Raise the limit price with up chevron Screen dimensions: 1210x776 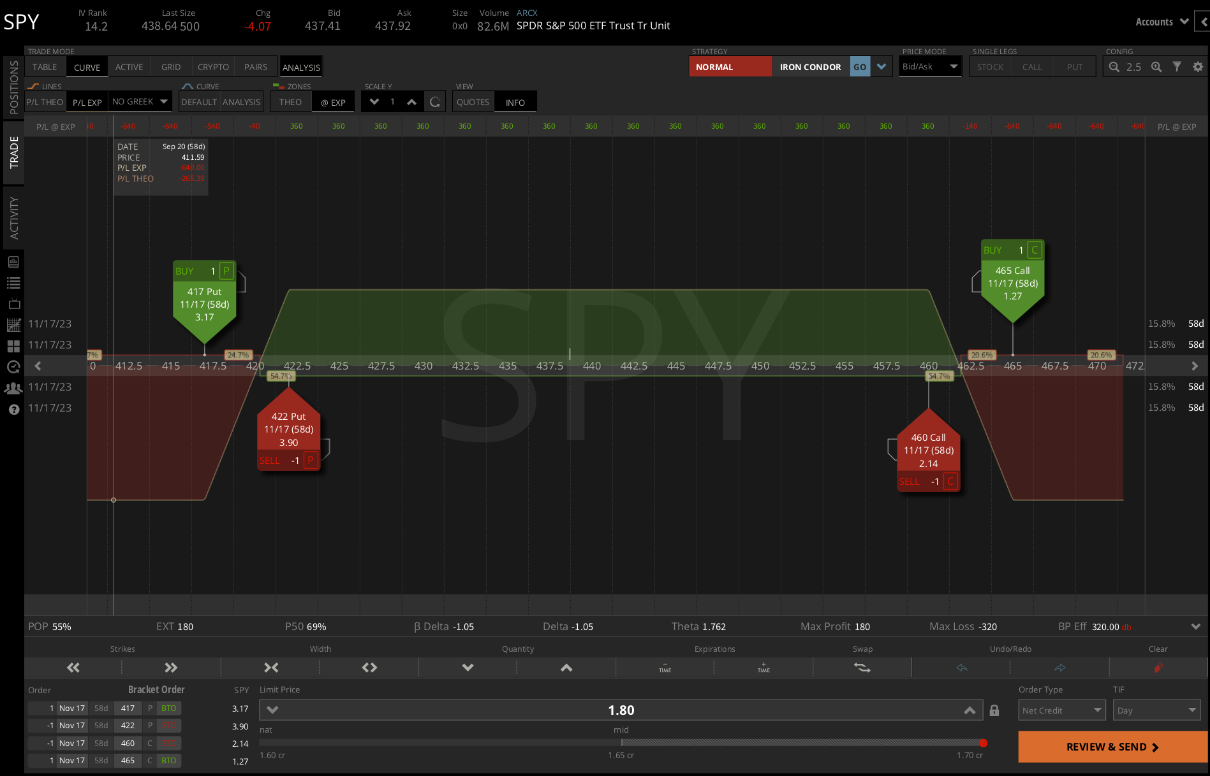click(970, 710)
